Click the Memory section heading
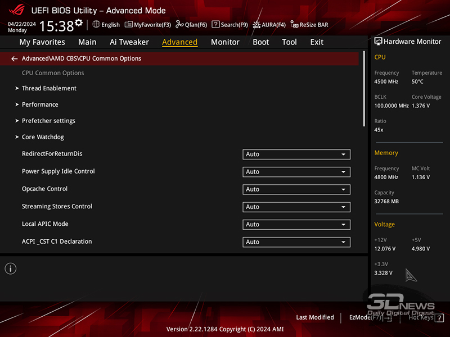 coord(386,153)
